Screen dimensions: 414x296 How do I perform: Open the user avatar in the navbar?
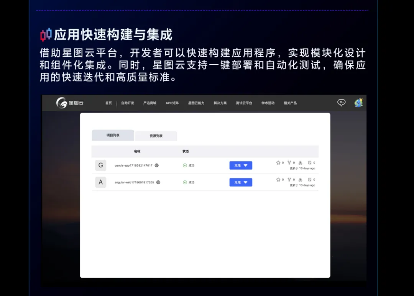pyautogui.click(x=358, y=103)
